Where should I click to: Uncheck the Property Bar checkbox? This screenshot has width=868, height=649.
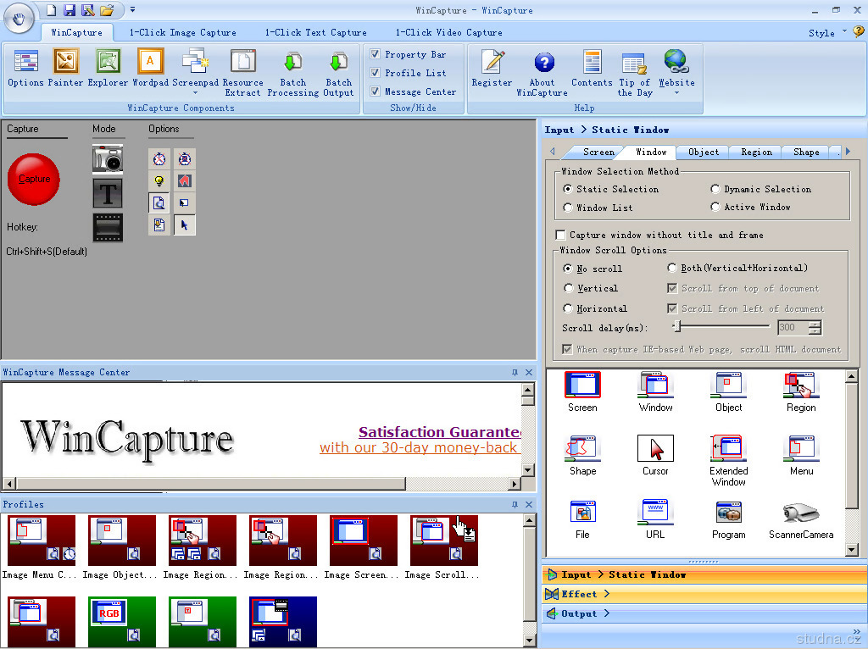click(x=376, y=54)
